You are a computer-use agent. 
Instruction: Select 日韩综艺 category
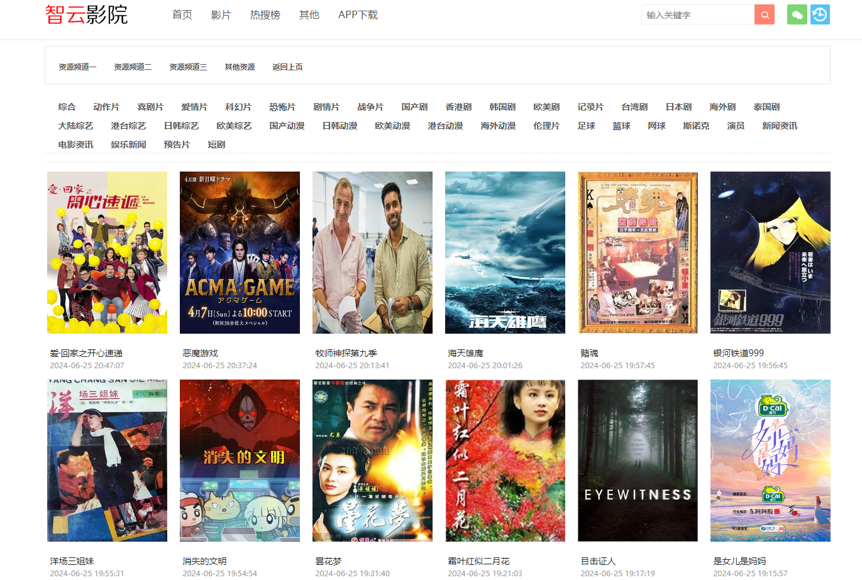click(181, 126)
